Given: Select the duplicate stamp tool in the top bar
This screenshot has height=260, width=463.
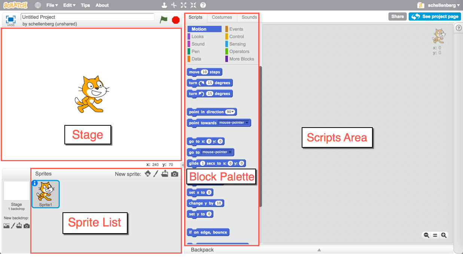Looking at the screenshot, I should [x=164, y=5].
